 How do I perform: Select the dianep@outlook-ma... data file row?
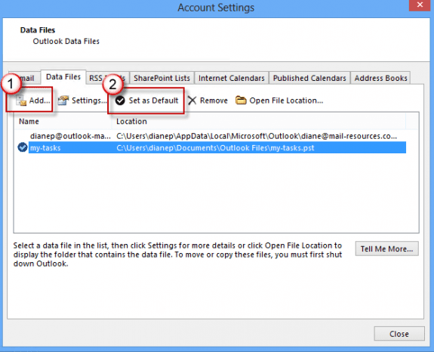[211, 136]
